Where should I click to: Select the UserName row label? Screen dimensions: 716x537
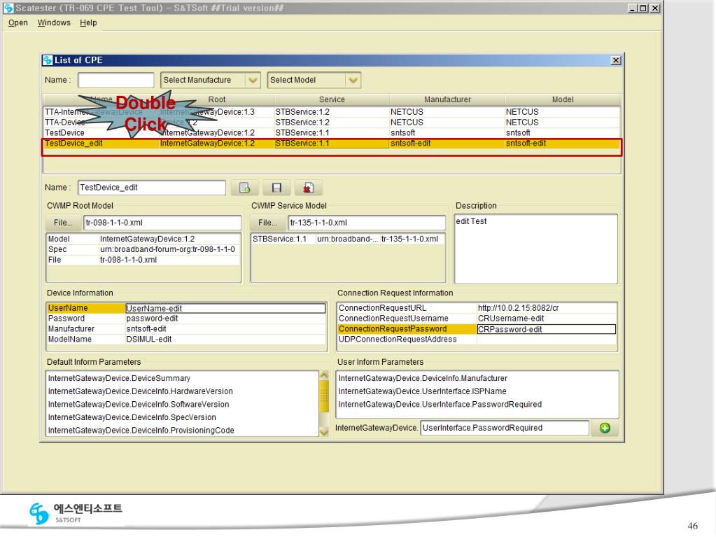[86, 308]
